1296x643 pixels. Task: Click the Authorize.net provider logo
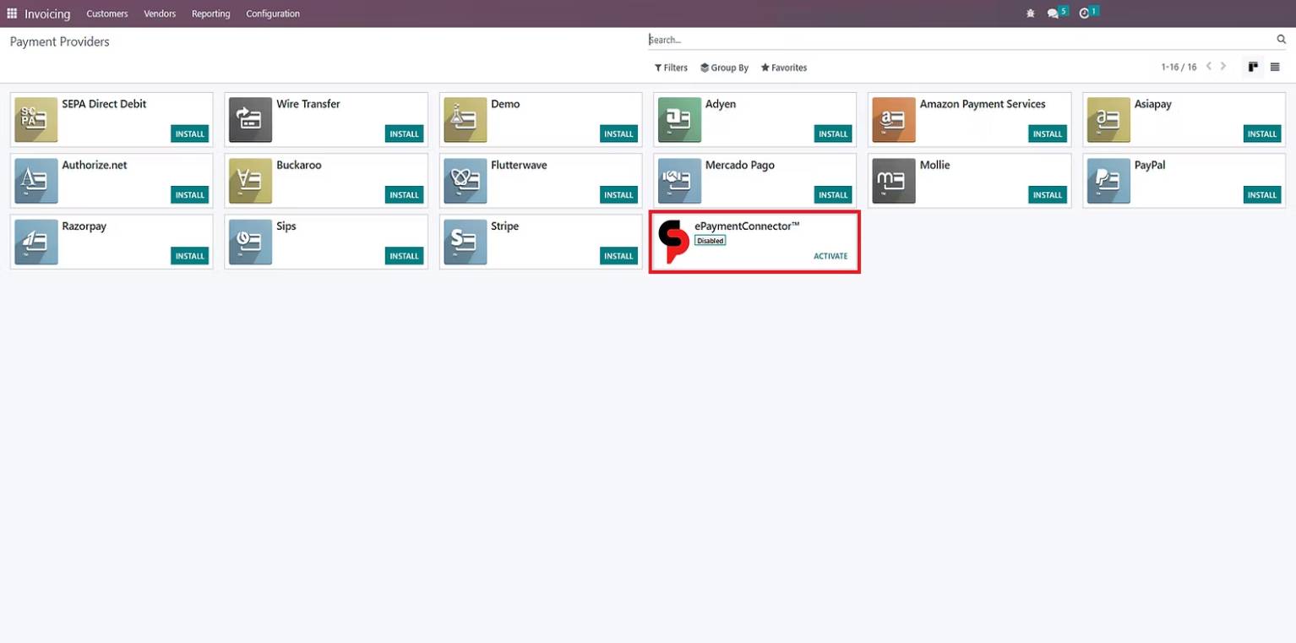pyautogui.click(x=36, y=181)
